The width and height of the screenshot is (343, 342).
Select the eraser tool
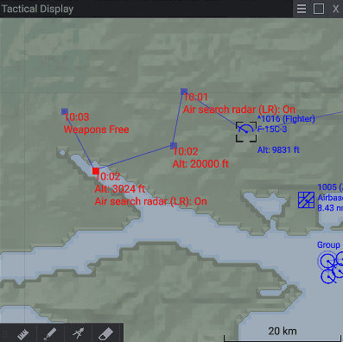pos(105,334)
